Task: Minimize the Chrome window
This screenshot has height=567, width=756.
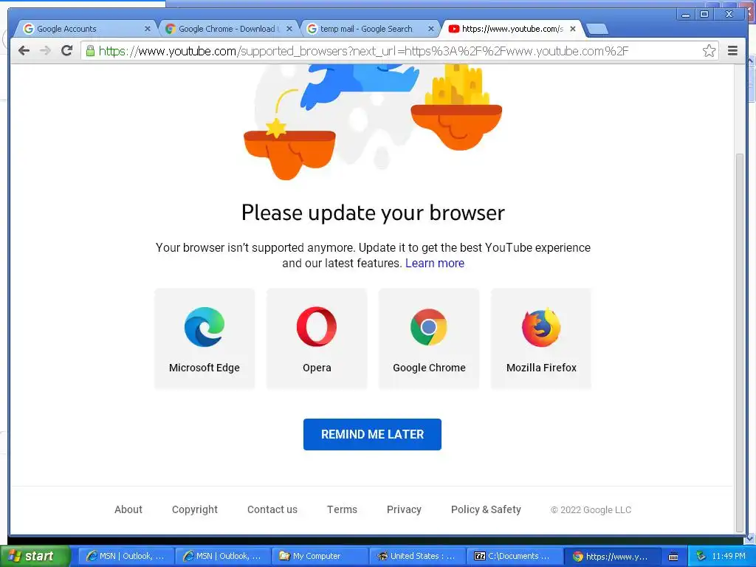Action: point(685,15)
